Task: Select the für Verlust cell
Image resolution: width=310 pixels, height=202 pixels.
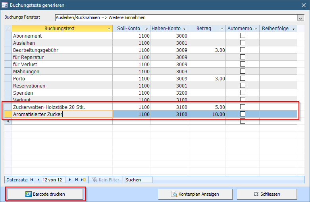Action: coord(62,64)
